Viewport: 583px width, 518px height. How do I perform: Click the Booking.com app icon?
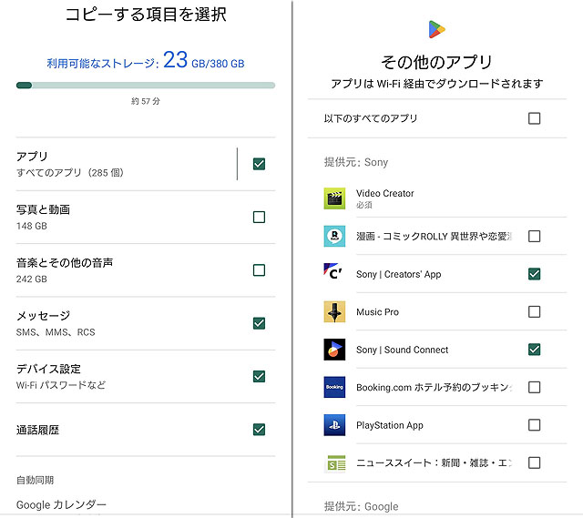(x=334, y=387)
